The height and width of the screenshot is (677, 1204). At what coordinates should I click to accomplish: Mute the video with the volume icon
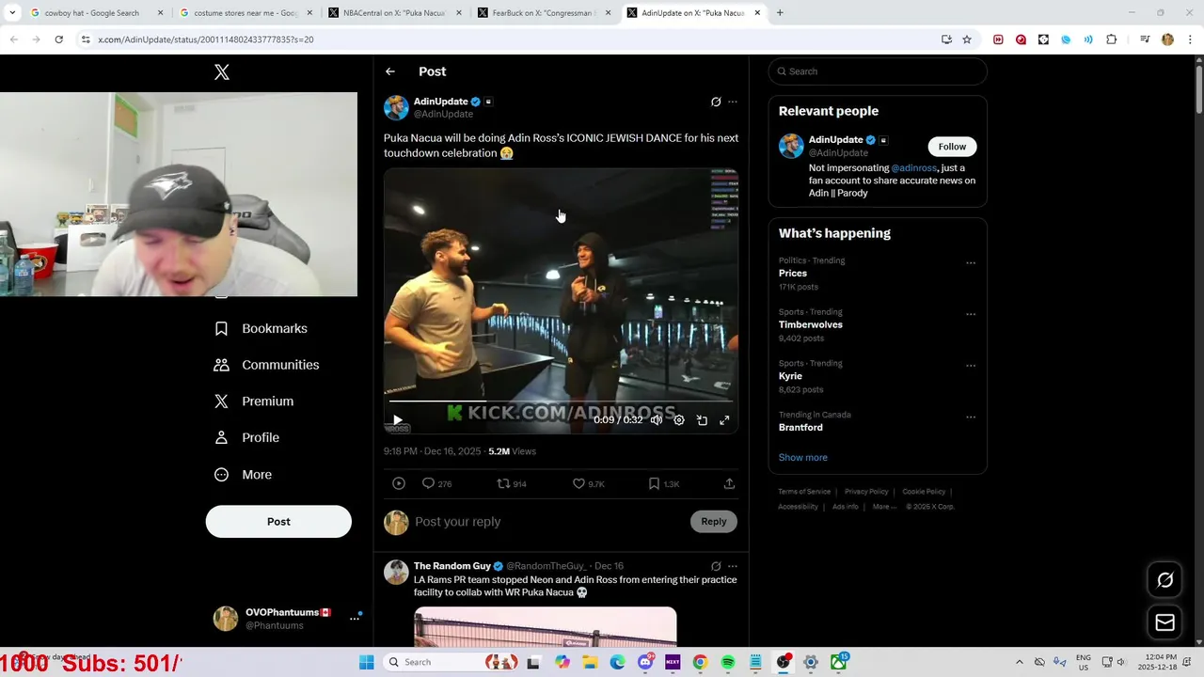click(x=657, y=420)
